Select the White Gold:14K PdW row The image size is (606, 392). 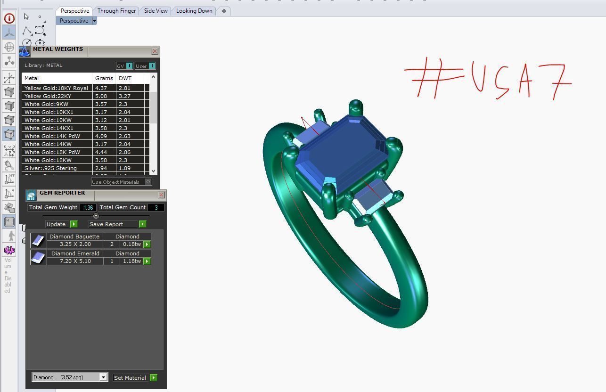(85, 136)
